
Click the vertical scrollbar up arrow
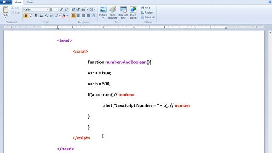270,32
